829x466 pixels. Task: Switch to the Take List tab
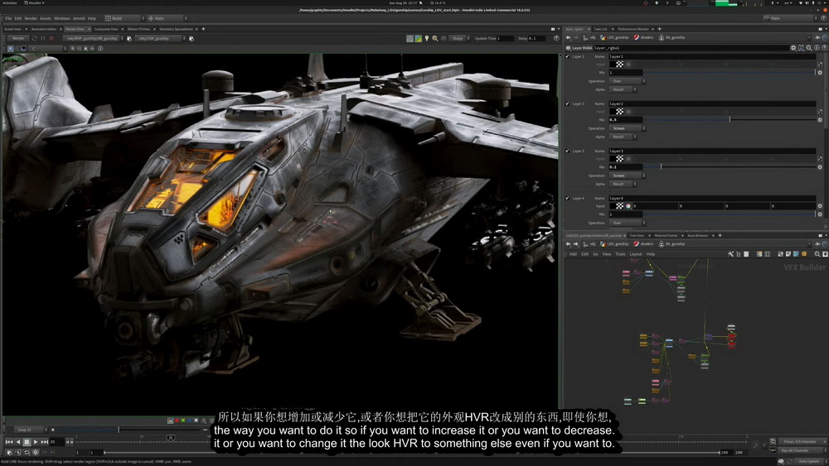pyautogui.click(x=600, y=29)
